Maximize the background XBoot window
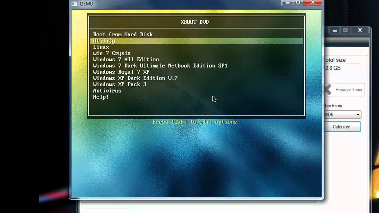The height and width of the screenshot is (213, 379). coord(345,30)
